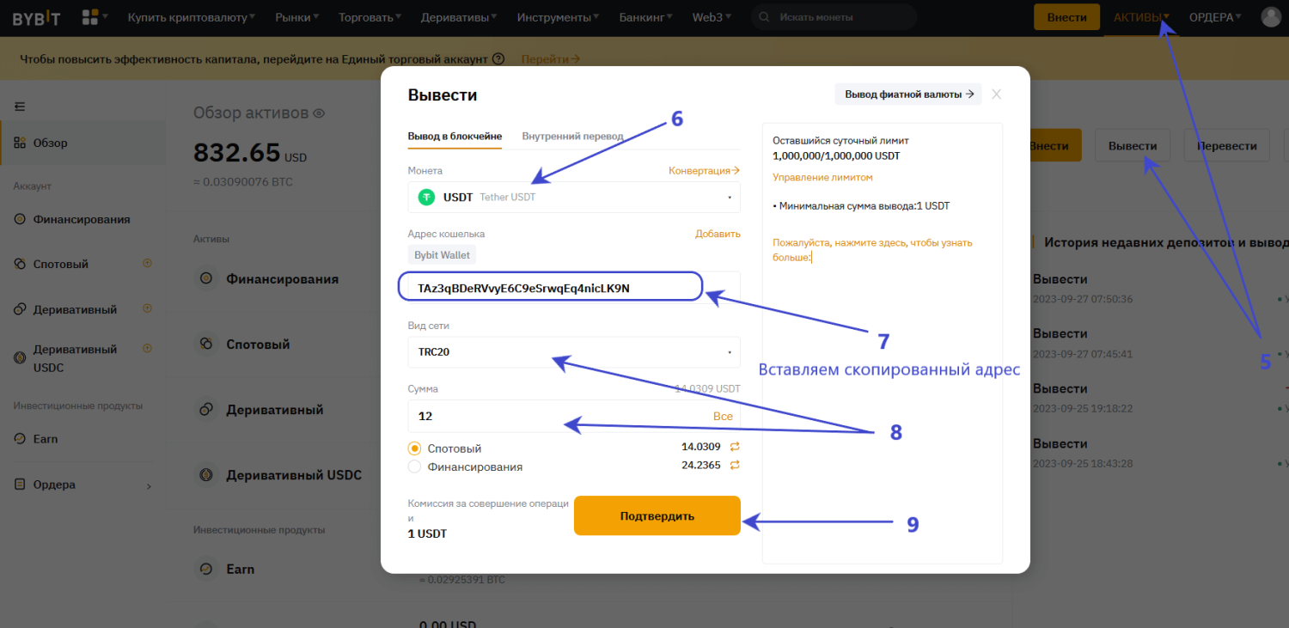Click the Перевести button

tap(1226, 145)
